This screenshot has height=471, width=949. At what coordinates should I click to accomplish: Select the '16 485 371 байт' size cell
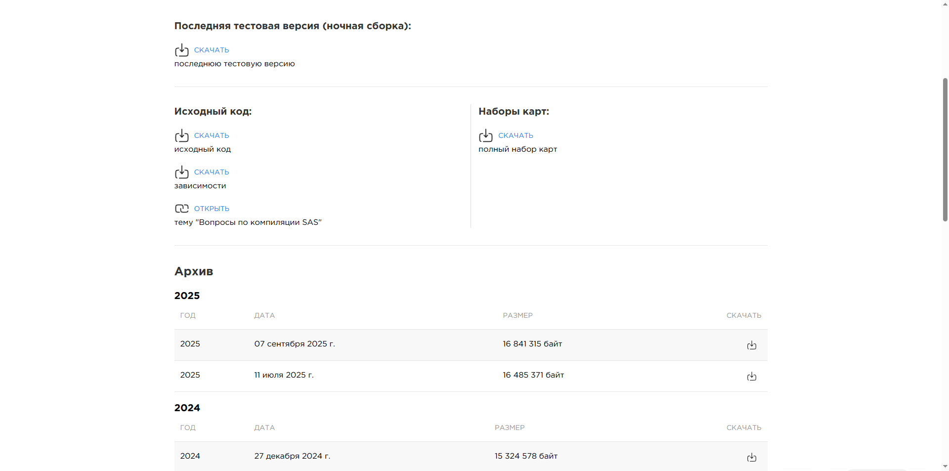tap(533, 375)
